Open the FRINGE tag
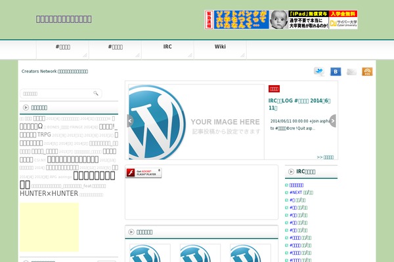This screenshot has width=394, height=262. (76, 127)
